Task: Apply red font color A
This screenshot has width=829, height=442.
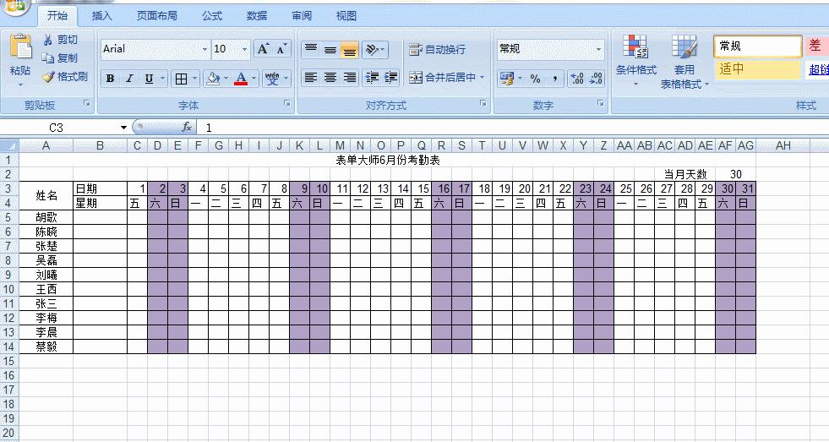Action: 241,79
